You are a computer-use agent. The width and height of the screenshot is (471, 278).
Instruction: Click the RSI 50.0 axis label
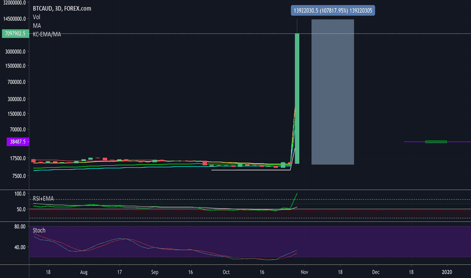pos(21,209)
